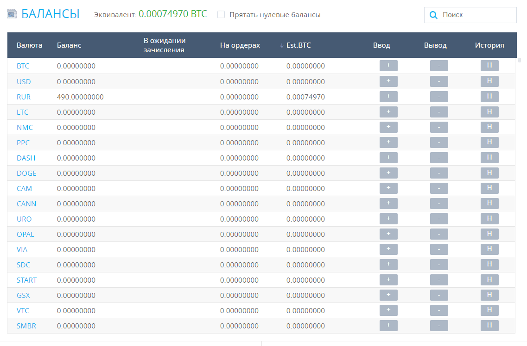527x346 pixels.
Task: Click the deposit plus button for BTC
Action: coord(388,66)
